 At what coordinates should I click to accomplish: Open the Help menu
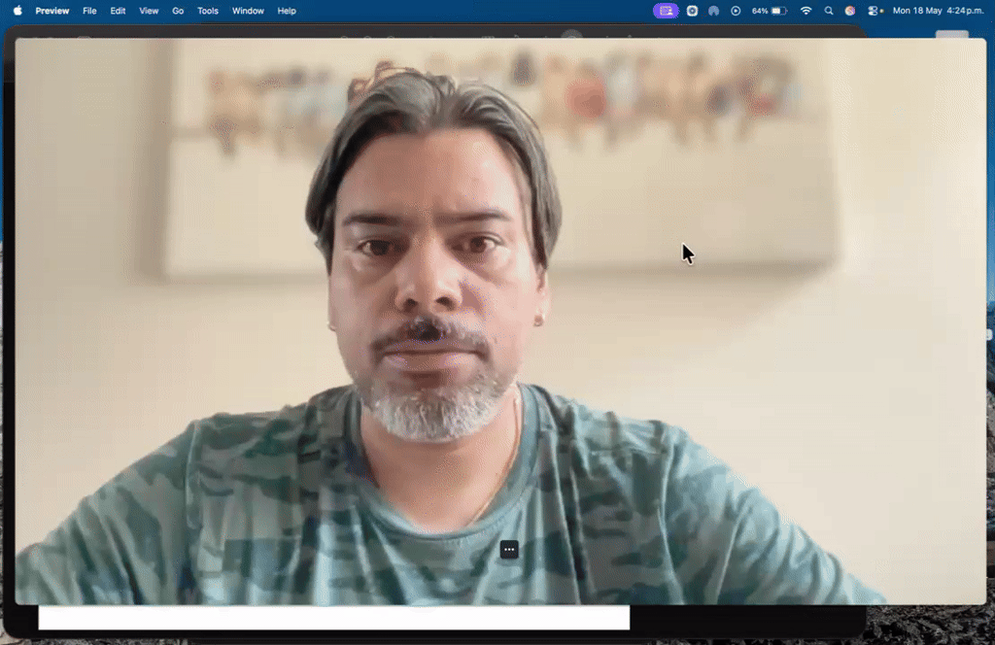click(287, 11)
